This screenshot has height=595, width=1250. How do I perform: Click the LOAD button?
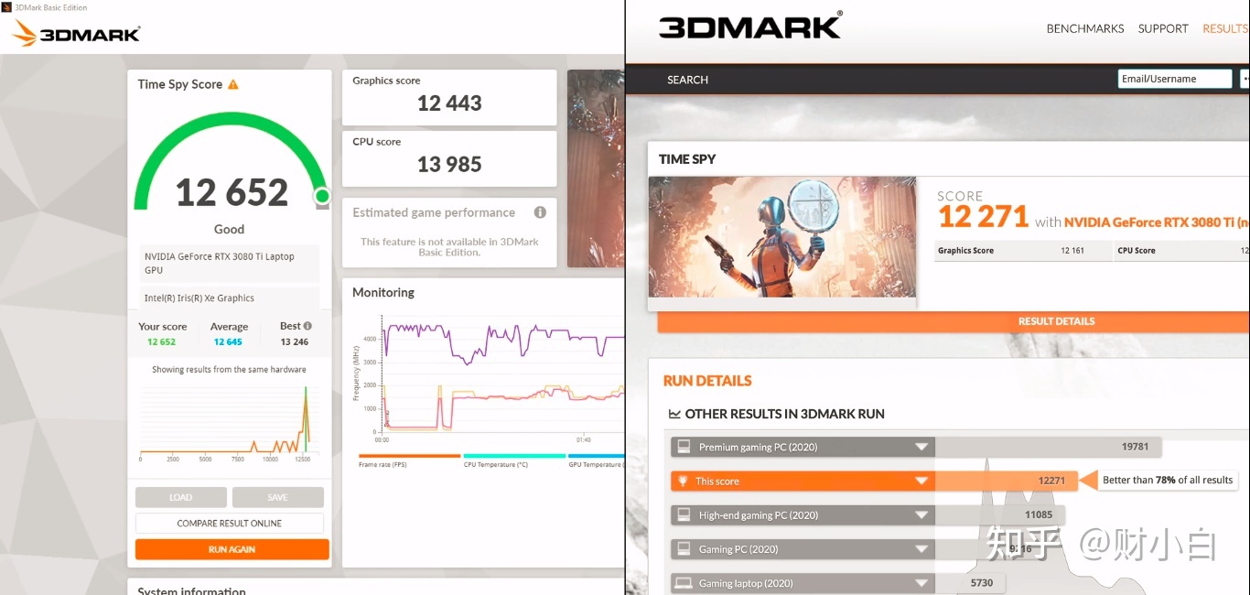[181, 497]
